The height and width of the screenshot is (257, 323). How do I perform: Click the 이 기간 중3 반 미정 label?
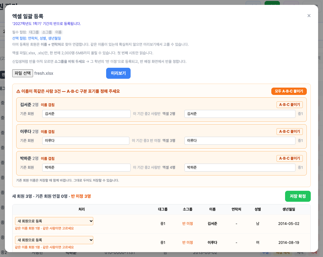coord(146,141)
